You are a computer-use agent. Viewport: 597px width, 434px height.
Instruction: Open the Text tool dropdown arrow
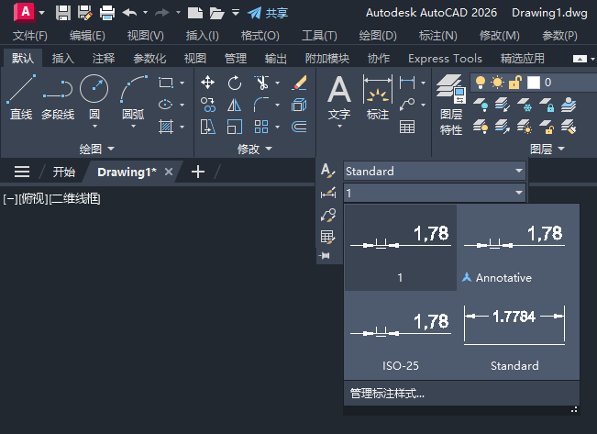click(x=339, y=126)
